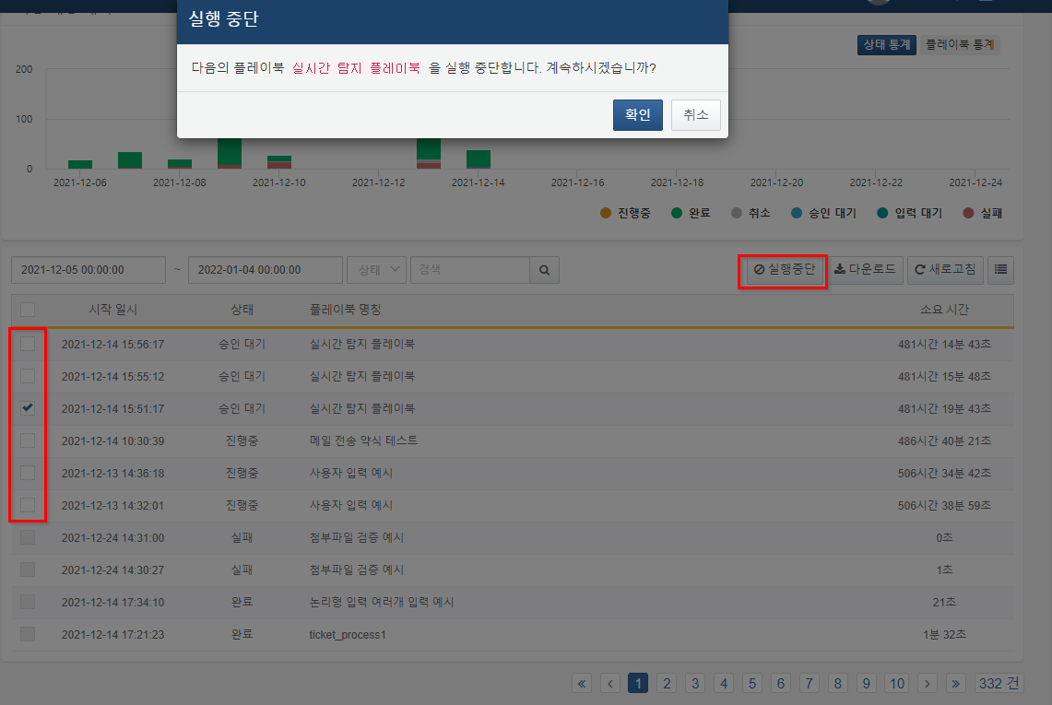
Task: Cancel the dialog with 취소
Action: click(696, 114)
